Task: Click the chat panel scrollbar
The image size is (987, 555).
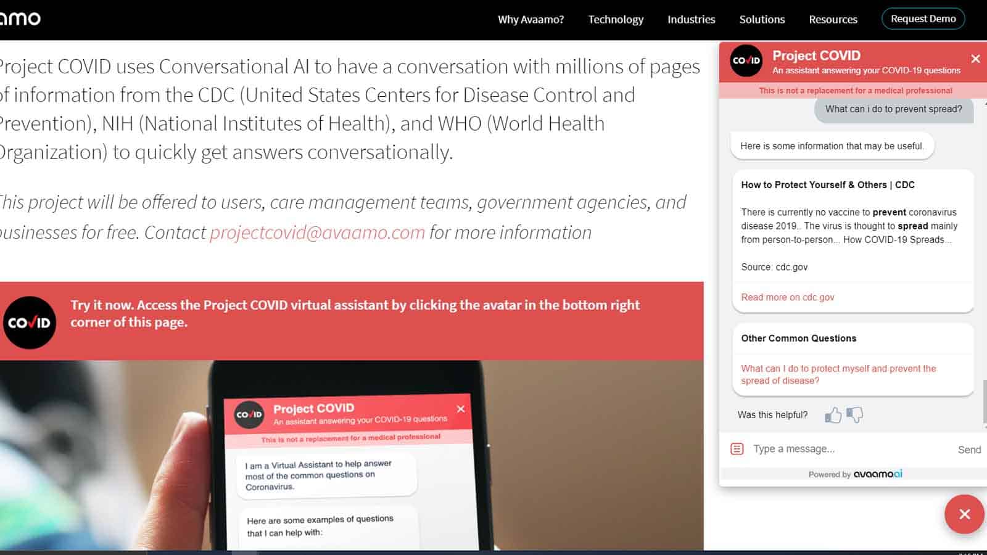Action: point(984,403)
